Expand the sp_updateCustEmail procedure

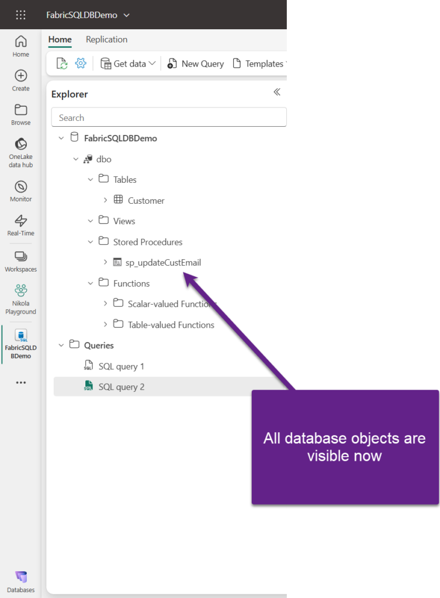pyautogui.click(x=105, y=262)
